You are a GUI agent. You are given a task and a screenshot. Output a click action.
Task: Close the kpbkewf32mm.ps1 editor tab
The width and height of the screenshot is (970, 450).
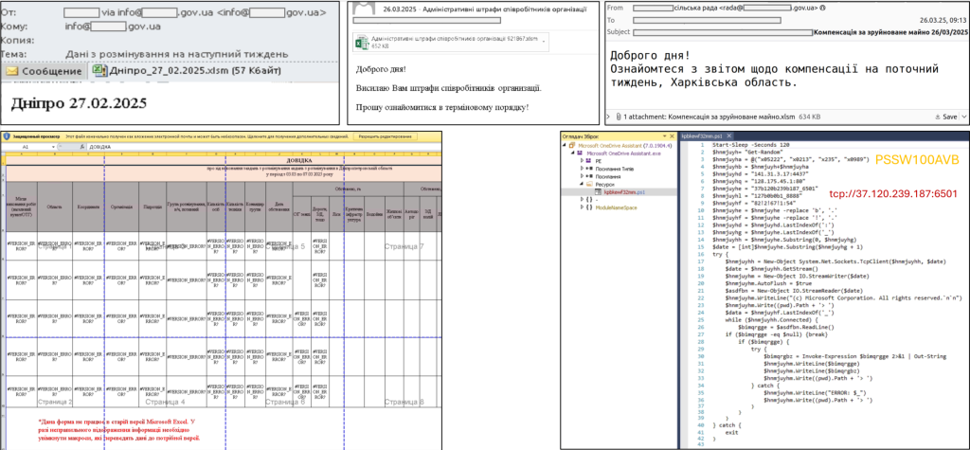tap(728, 136)
